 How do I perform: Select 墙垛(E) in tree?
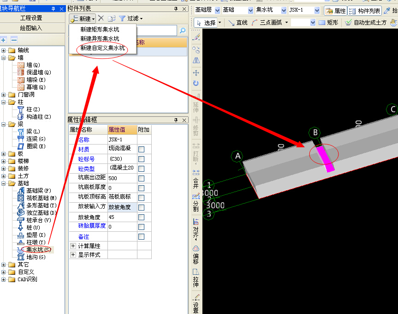(36, 80)
